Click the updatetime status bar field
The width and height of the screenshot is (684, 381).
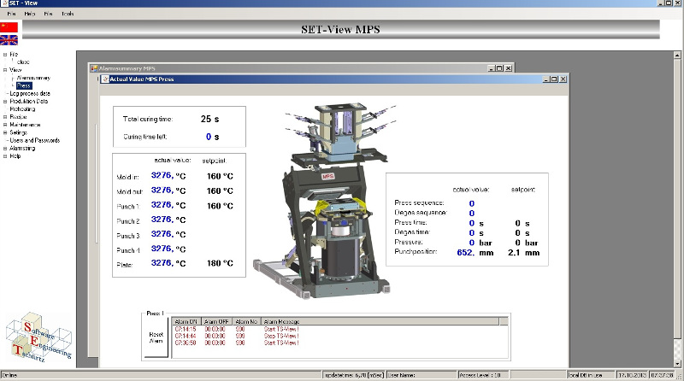tap(354, 375)
